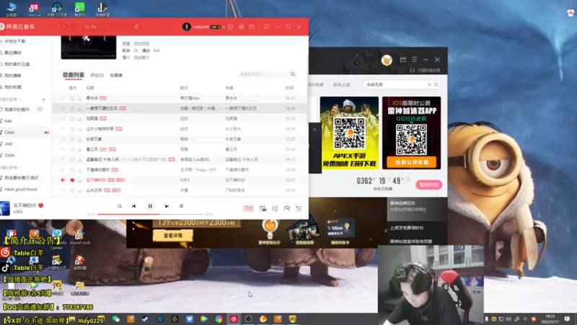Download song 花雨落 via its download icon
The width and height of the screenshot is (577, 325).
pos(79,118)
